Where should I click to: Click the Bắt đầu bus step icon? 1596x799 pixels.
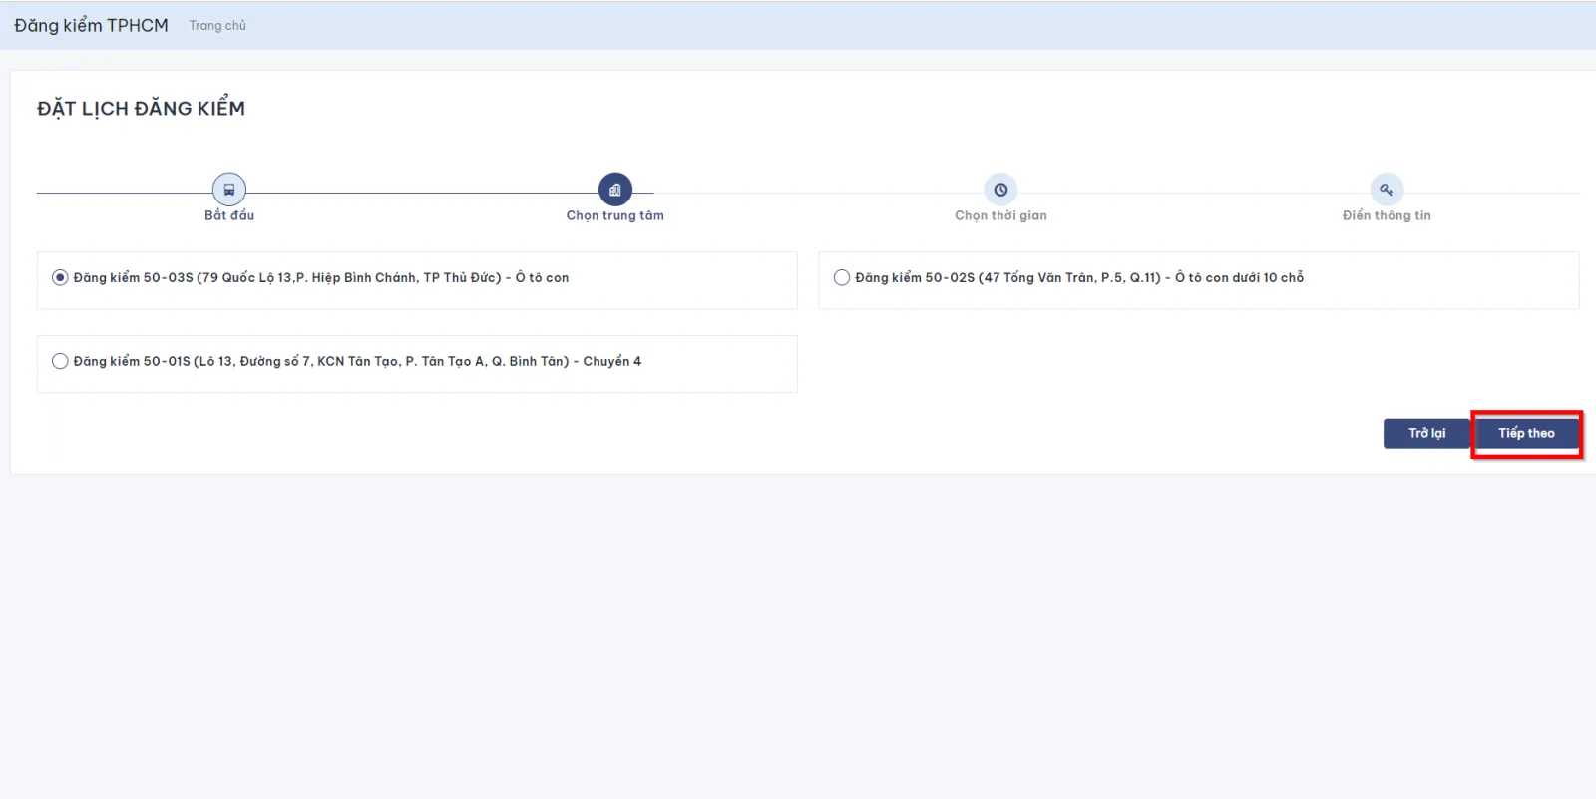(229, 190)
